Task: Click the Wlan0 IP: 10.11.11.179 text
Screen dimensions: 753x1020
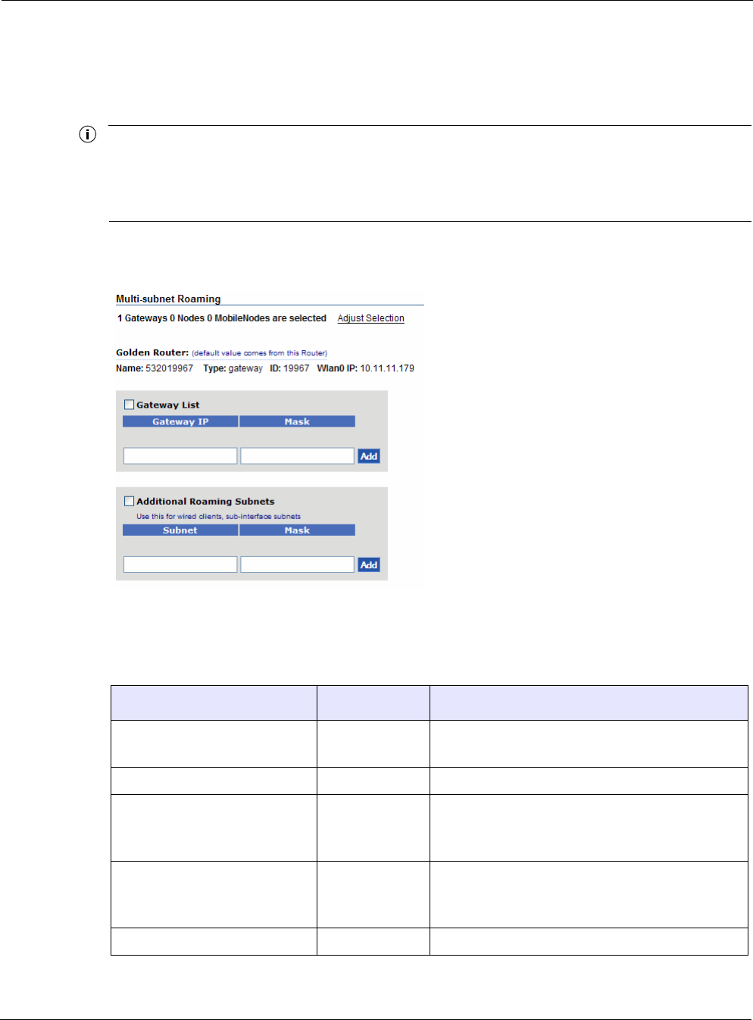Action: pos(365,368)
